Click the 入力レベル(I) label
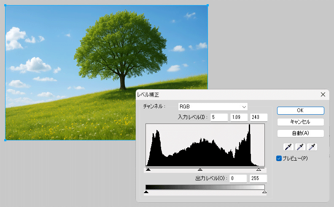Image resolution: width=334 pixels, height=207 pixels. pos(192,117)
